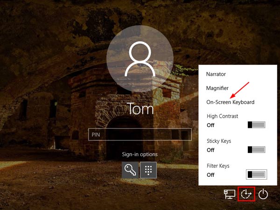Start Narrator from the accessibility menu

pyautogui.click(x=217, y=74)
